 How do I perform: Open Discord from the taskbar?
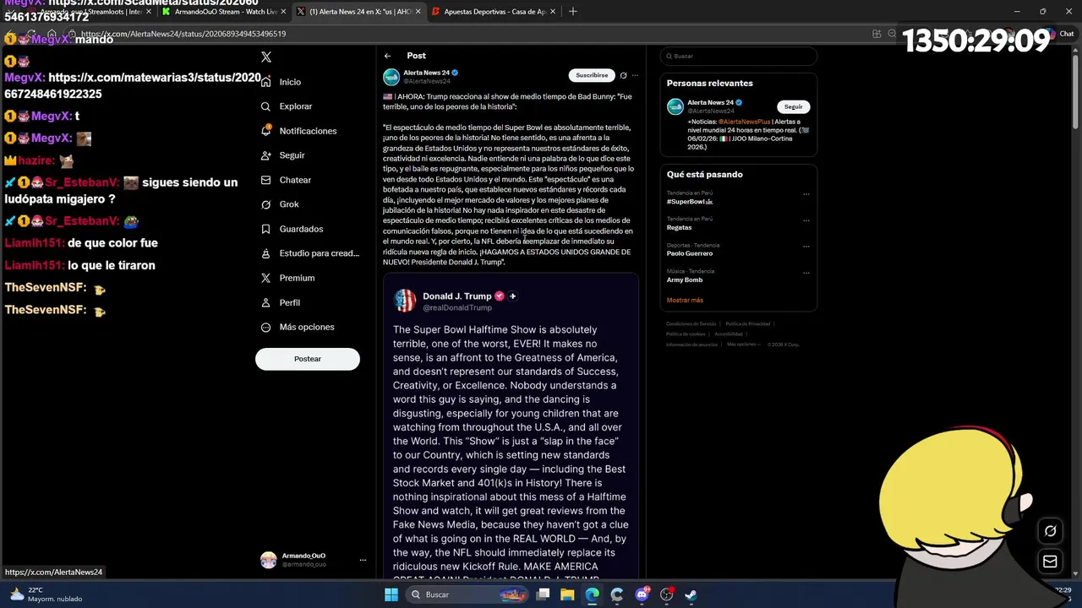[642, 594]
